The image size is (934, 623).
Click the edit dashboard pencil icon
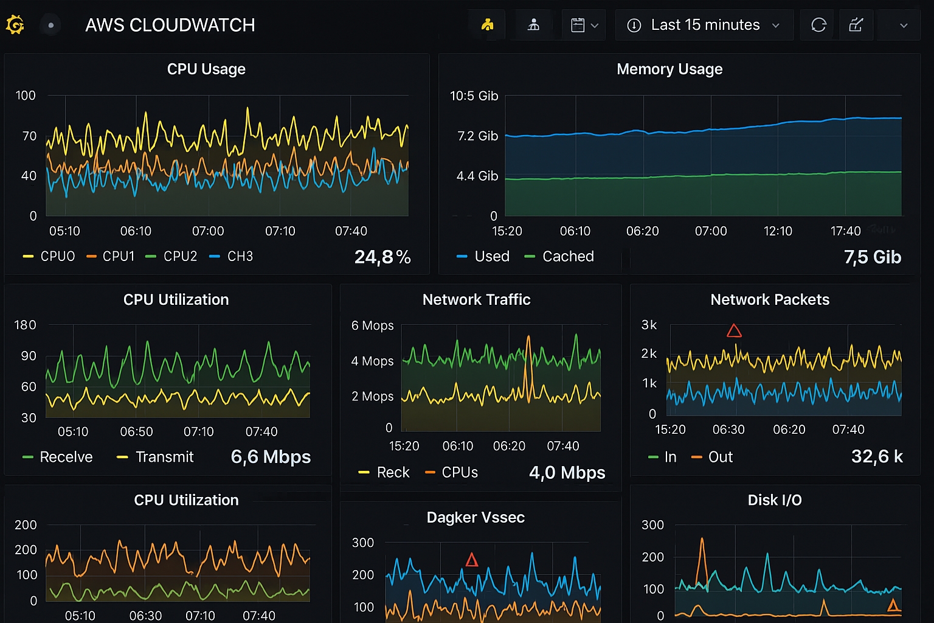[856, 25]
